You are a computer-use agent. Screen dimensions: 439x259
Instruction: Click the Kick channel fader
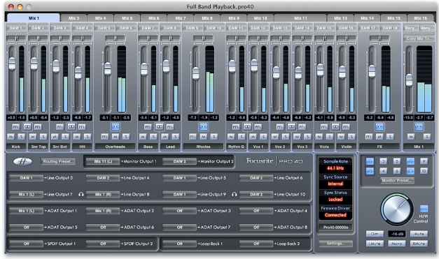(12, 64)
